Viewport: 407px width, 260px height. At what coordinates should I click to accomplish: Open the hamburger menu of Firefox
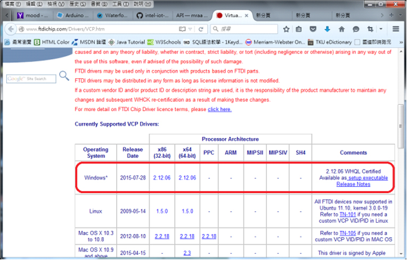tap(396, 29)
